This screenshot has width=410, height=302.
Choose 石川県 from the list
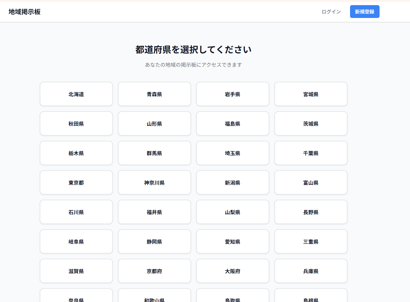pos(76,212)
